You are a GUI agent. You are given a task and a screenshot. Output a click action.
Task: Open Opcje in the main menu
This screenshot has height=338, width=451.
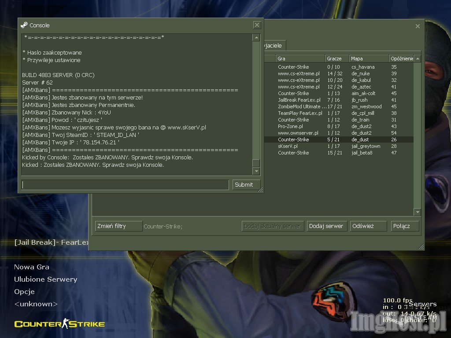(25, 292)
